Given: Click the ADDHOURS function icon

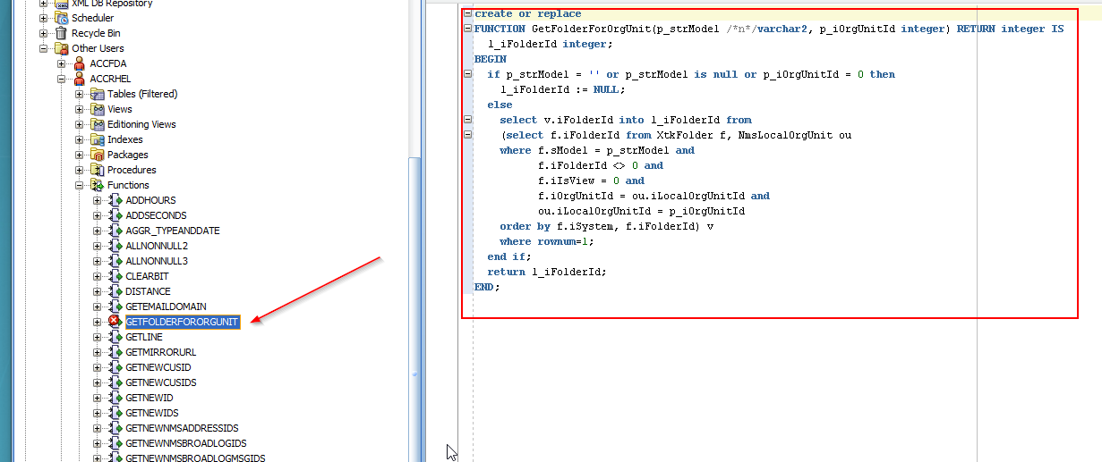Looking at the screenshot, I should [115, 200].
